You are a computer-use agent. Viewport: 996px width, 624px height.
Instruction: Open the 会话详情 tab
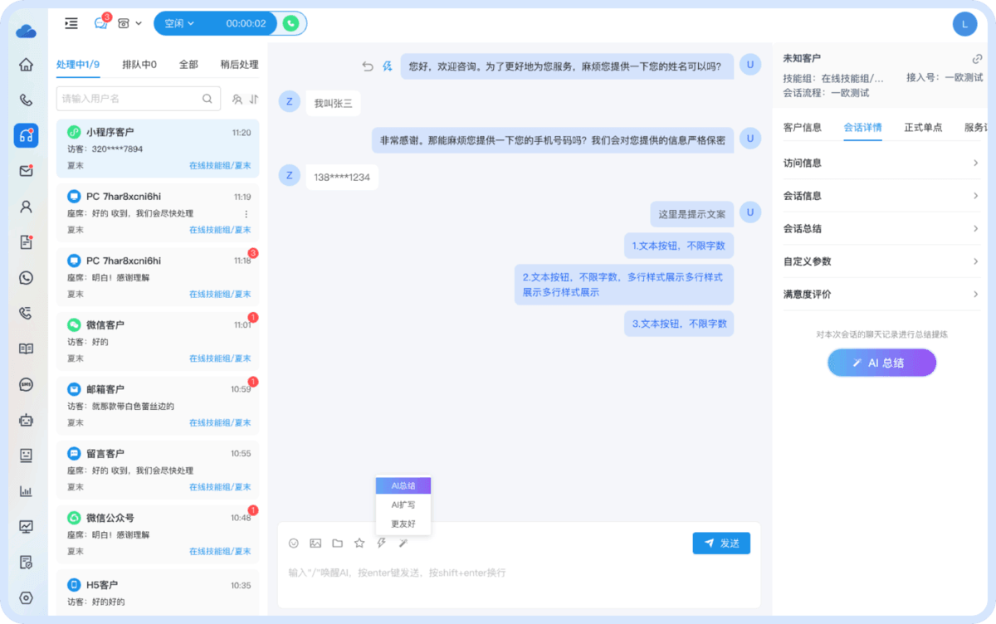863,127
